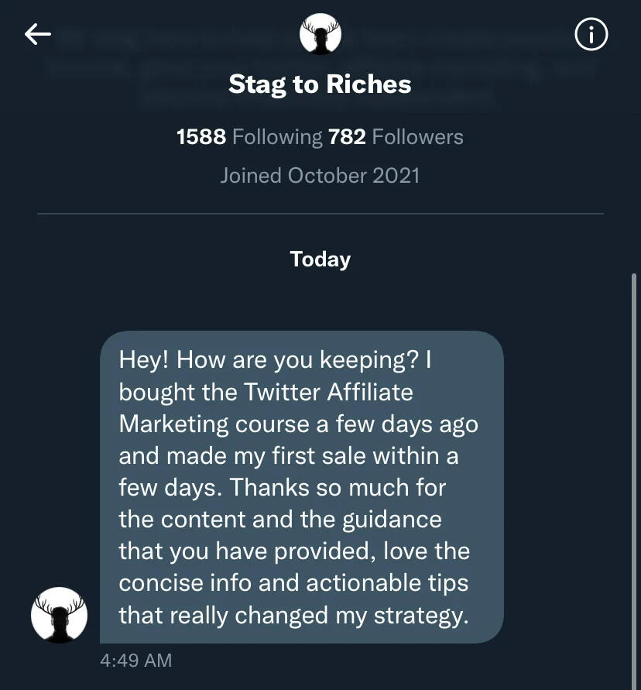The image size is (641, 690).
Task: Click the word "Followers" in the profile header
Action: tap(417, 137)
